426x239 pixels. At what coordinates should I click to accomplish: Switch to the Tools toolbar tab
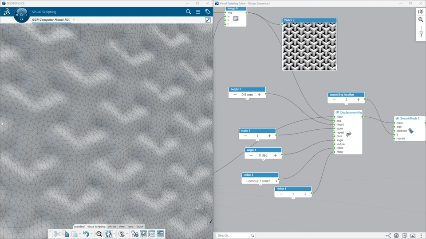click(130, 227)
